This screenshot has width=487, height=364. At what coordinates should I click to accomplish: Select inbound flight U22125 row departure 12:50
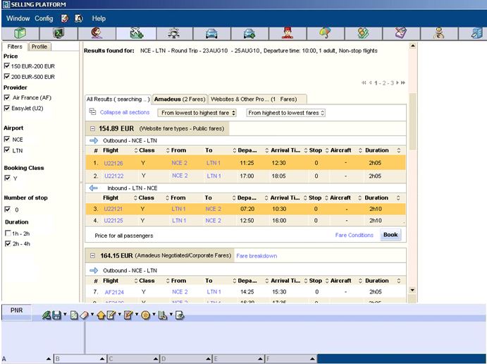(245, 220)
